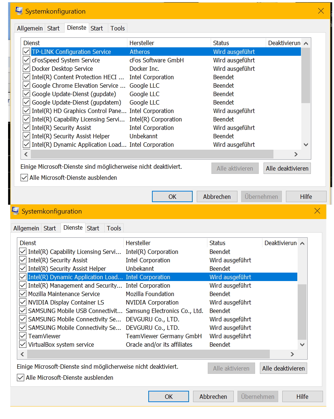The image size is (334, 419).
Task: Open Allgemein tab in upper window
Action: [x=30, y=28]
